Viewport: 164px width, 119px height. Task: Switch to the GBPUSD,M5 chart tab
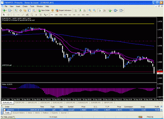coord(32,103)
